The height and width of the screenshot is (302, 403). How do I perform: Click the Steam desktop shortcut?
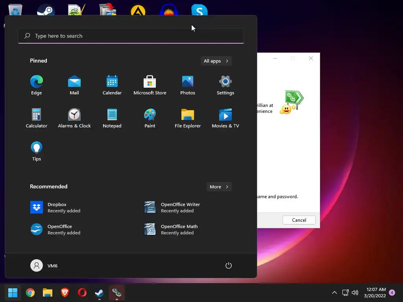[x=46, y=10]
